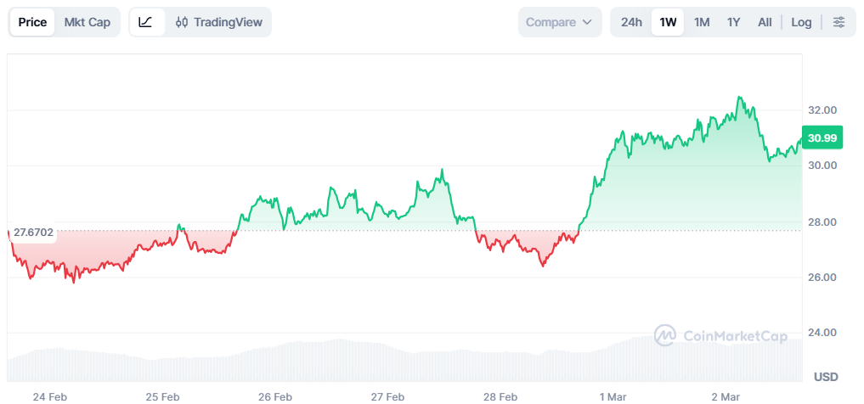The width and height of the screenshot is (864, 404).
Task: Click the USD currency label
Action: click(x=826, y=376)
